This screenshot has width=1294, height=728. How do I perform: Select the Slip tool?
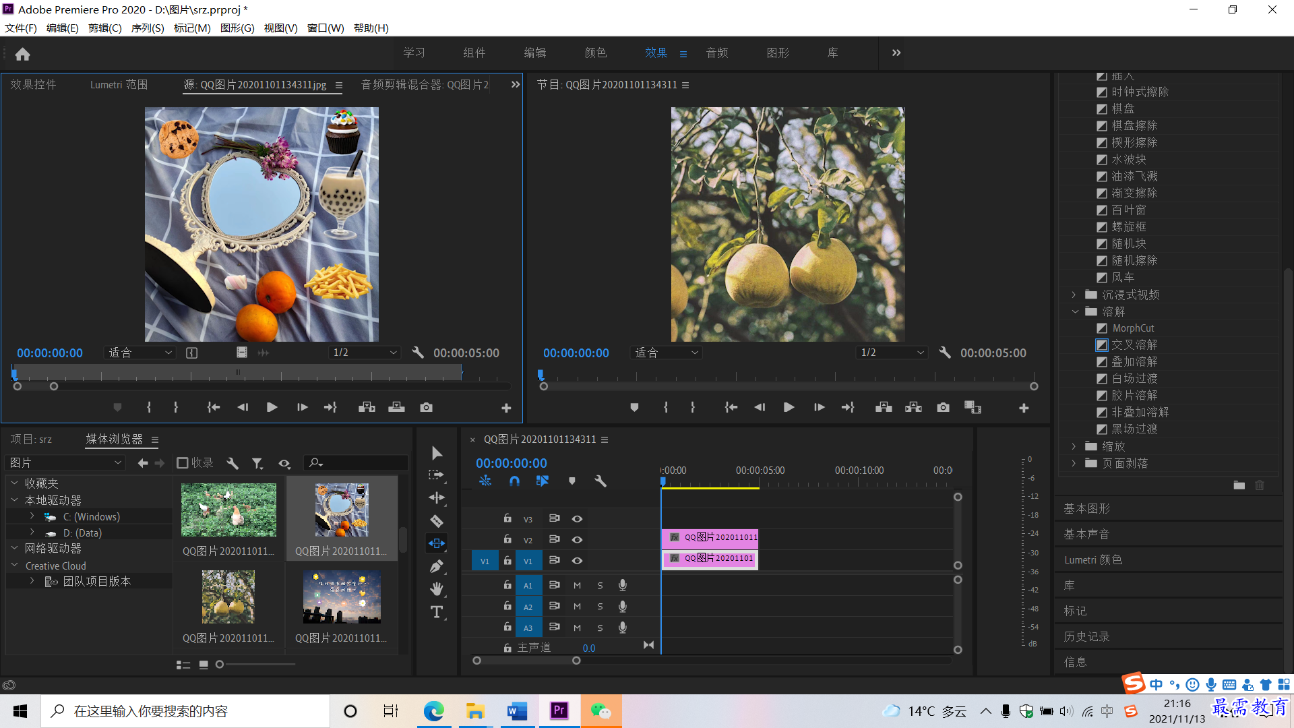(437, 543)
